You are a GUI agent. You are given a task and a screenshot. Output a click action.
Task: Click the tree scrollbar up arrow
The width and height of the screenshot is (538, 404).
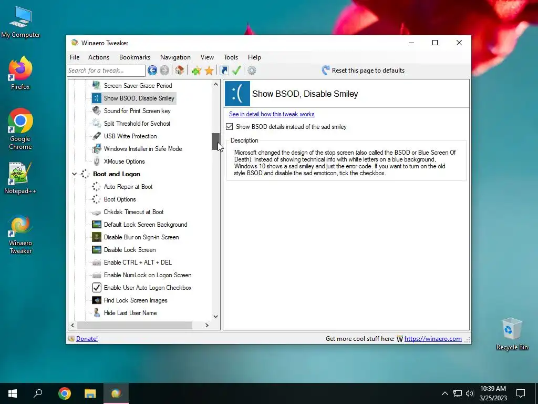coord(215,84)
